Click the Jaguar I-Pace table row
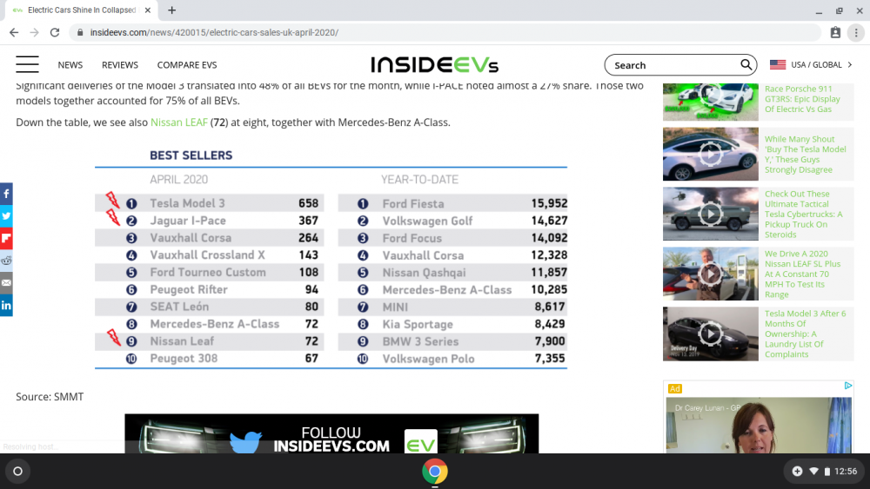The width and height of the screenshot is (870, 489). (x=209, y=221)
